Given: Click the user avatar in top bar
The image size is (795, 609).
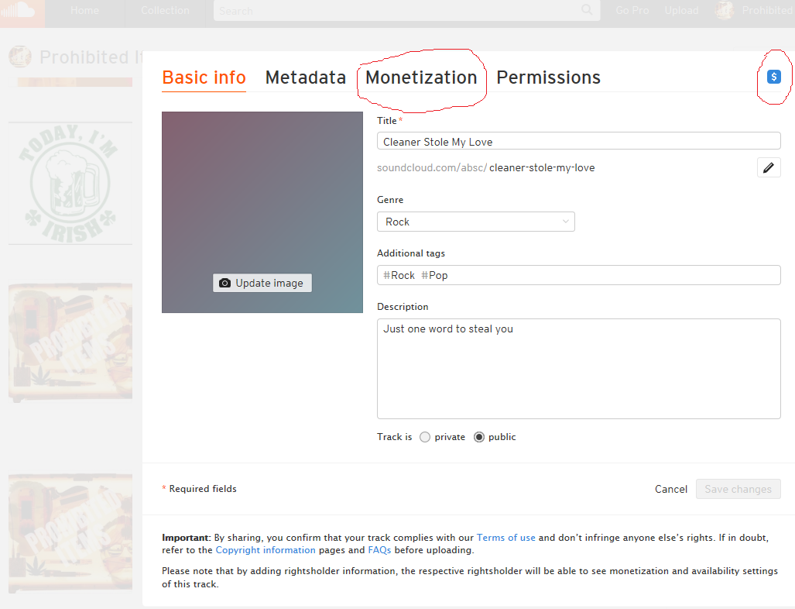Looking at the screenshot, I should pos(725,10).
